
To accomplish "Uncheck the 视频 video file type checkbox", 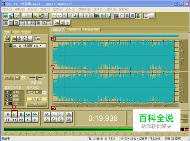I will pyautogui.click(x=7, y=100).
